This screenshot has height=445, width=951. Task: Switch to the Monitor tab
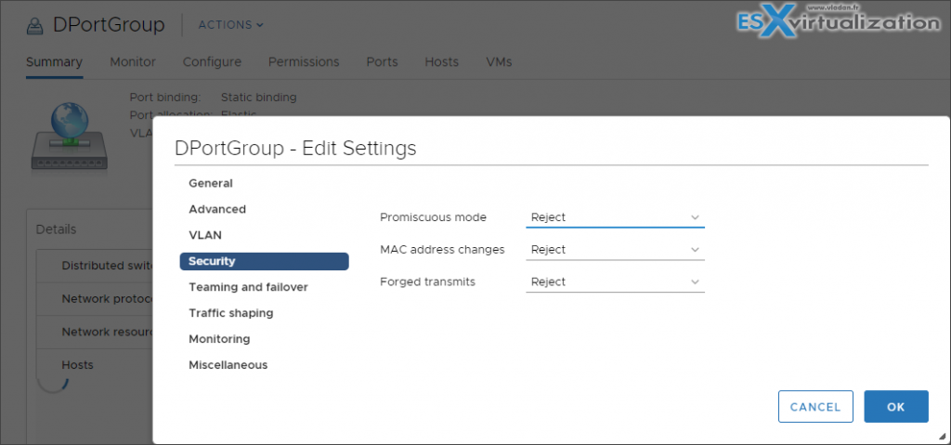point(133,62)
